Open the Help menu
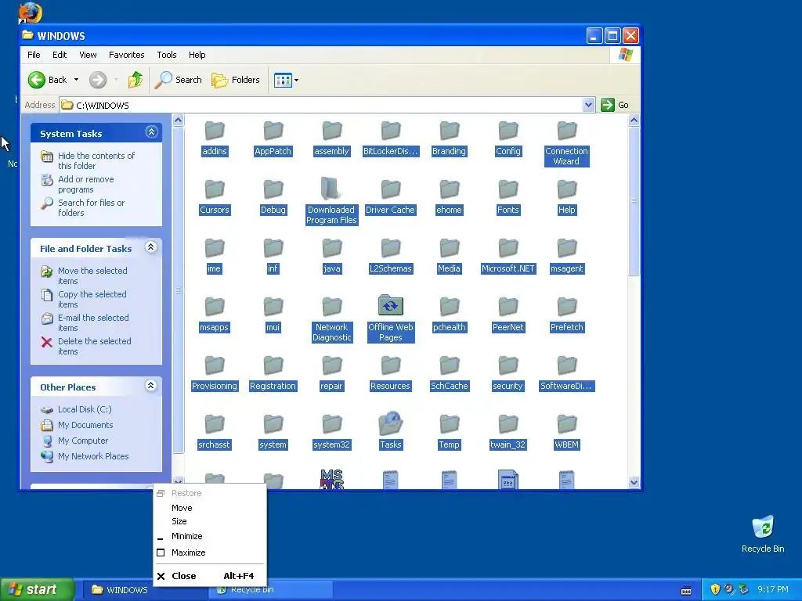 point(197,55)
